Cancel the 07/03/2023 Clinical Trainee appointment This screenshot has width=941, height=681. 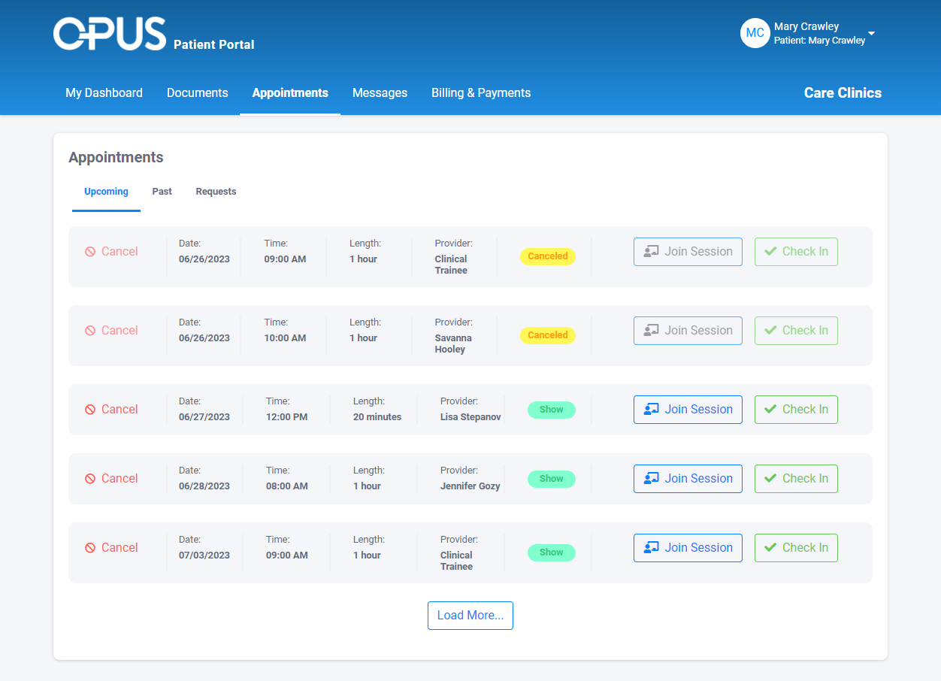pyautogui.click(x=111, y=548)
